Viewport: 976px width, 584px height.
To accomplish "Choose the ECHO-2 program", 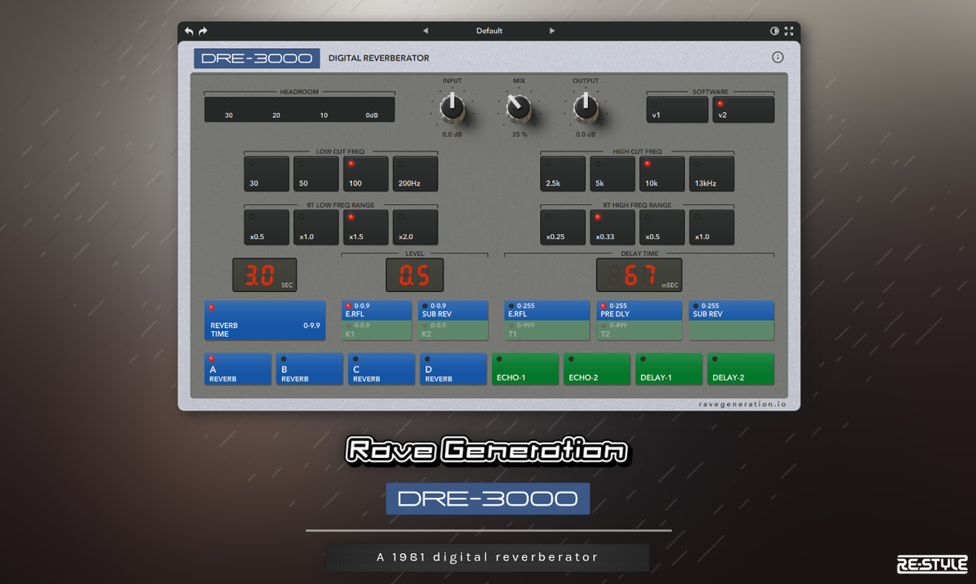I will click(x=597, y=369).
